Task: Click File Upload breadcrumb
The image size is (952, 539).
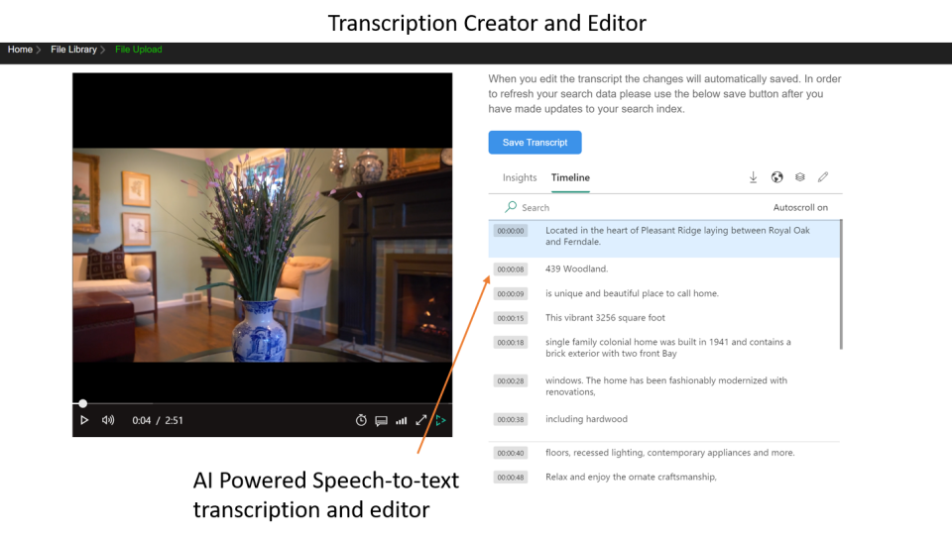Action: pyautogui.click(x=139, y=50)
